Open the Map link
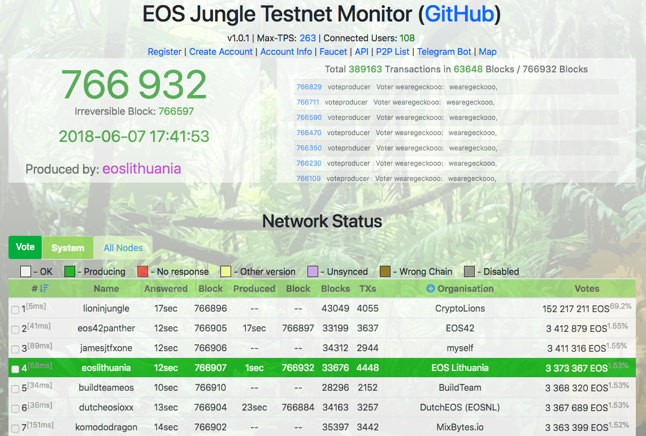This screenshot has width=646, height=436. point(487,51)
